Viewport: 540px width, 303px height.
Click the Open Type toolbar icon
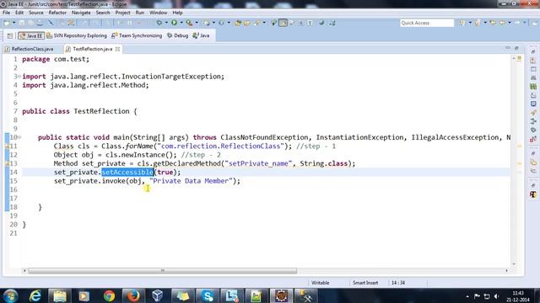[x=238, y=23]
